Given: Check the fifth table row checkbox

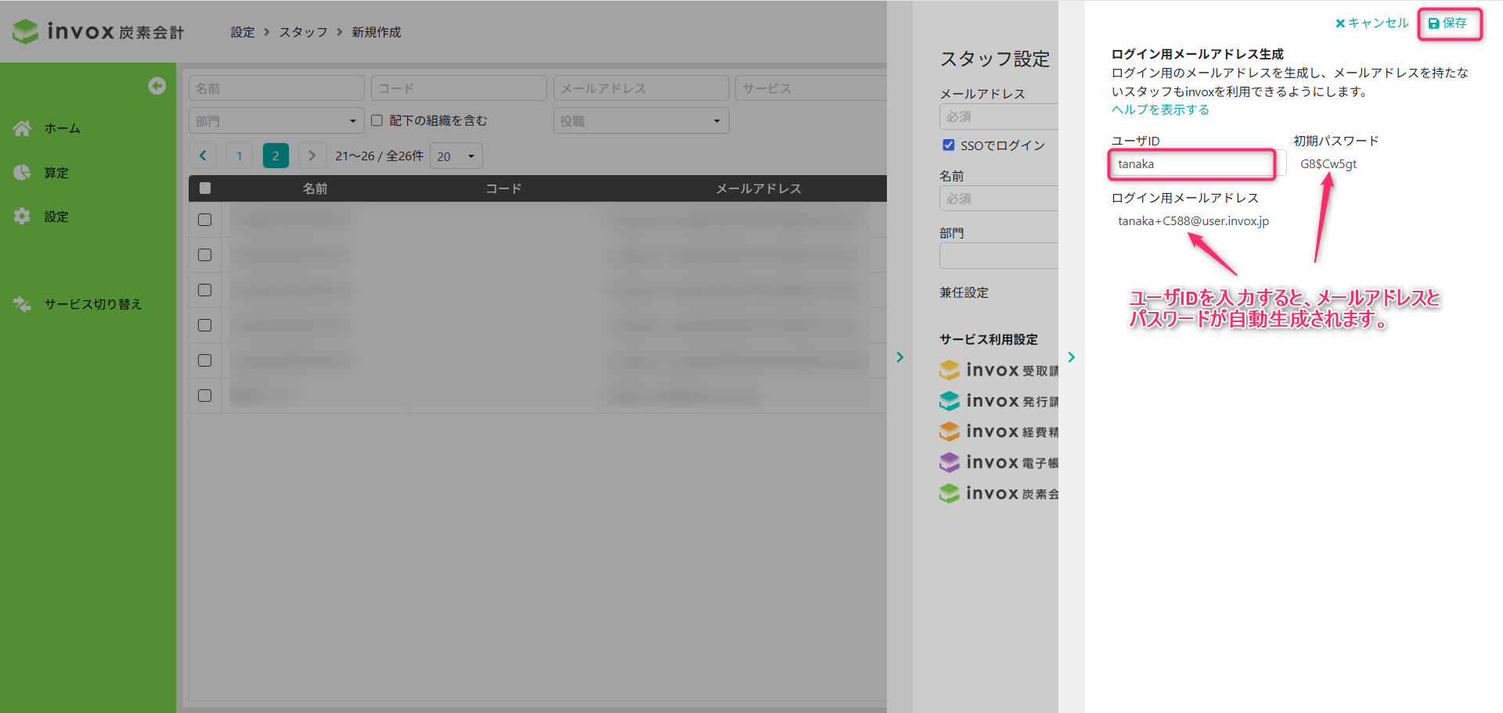Looking at the screenshot, I should pos(205,360).
